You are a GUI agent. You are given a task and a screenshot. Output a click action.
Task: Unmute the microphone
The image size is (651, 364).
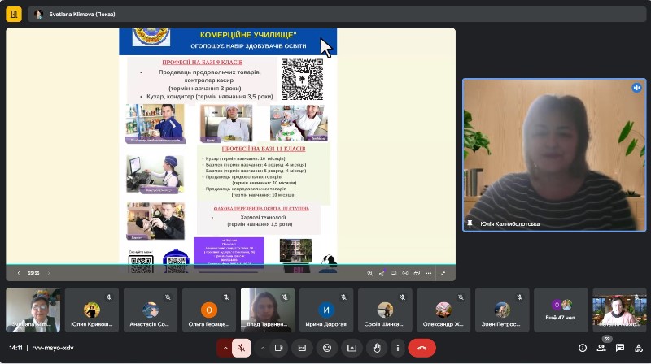[x=241, y=348]
